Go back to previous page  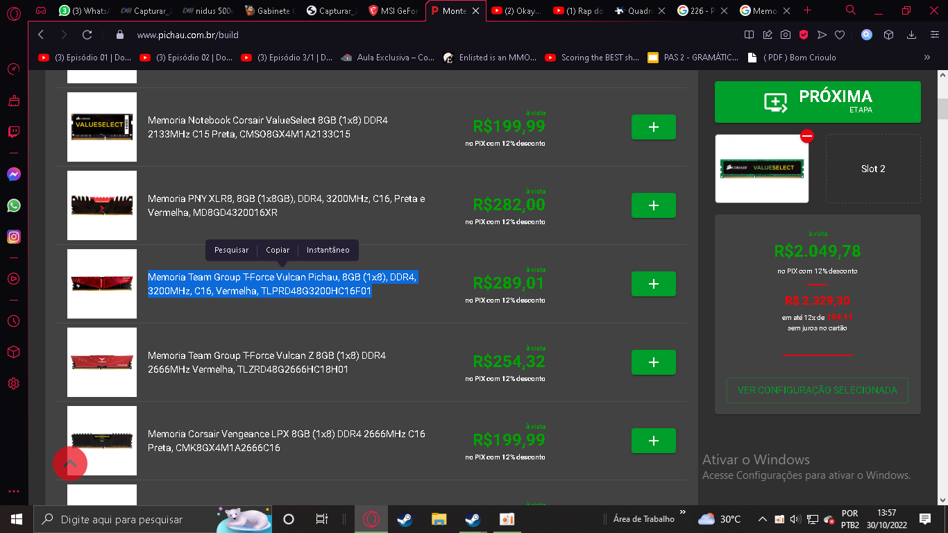[41, 35]
